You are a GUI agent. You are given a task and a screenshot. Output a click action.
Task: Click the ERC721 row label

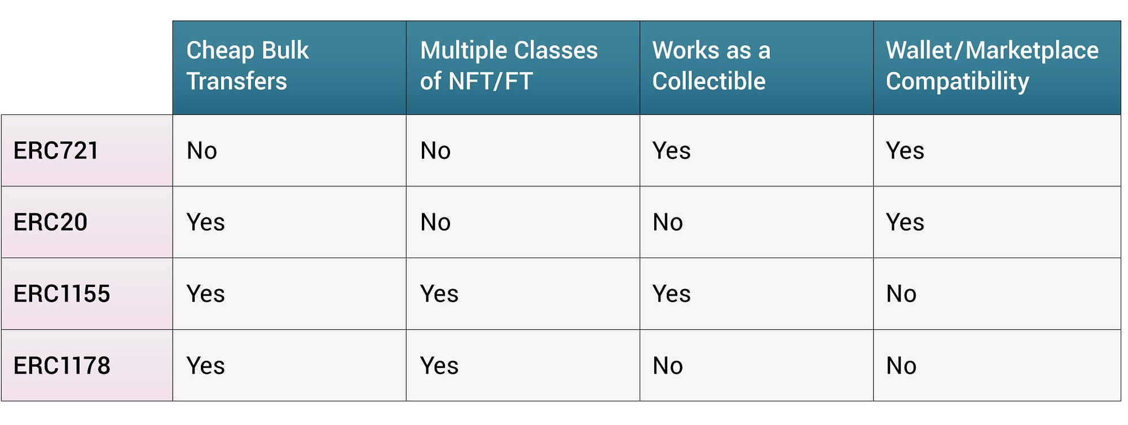click(x=87, y=150)
